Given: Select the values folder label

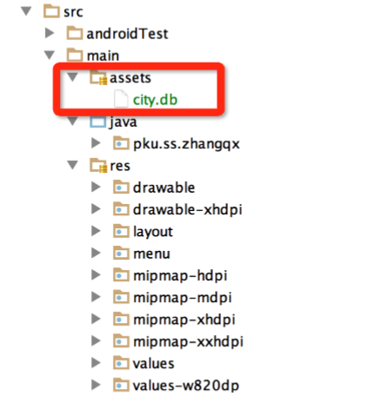Looking at the screenshot, I should point(153,364).
